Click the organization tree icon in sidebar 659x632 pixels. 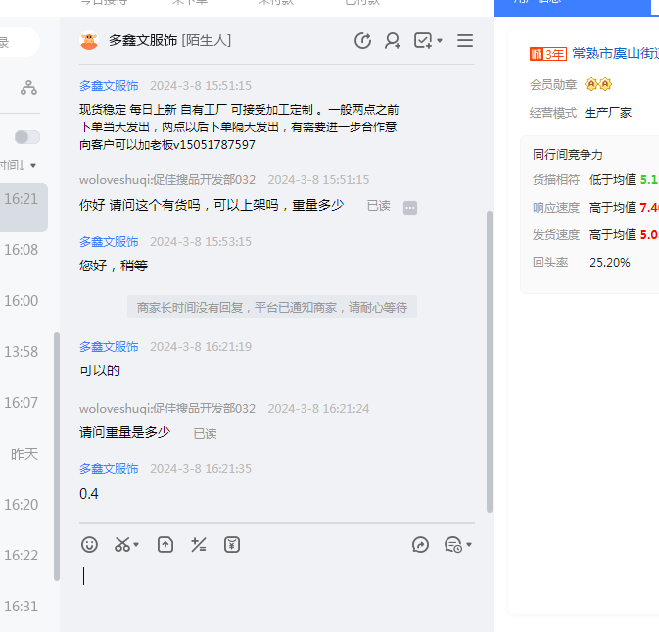coord(28,88)
